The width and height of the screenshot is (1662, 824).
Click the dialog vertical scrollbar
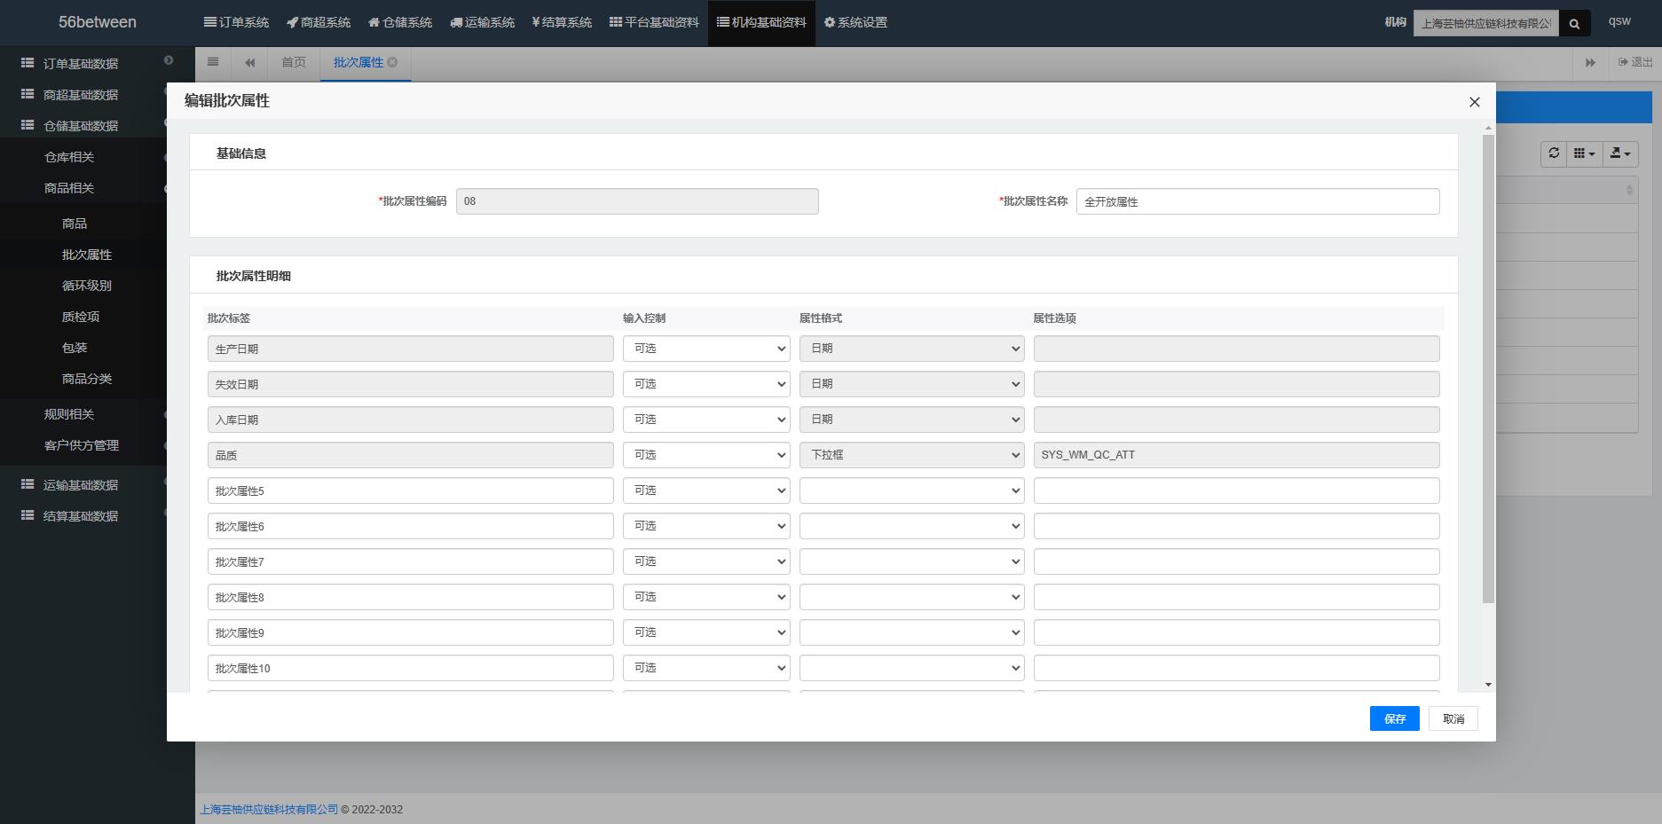1488,369
